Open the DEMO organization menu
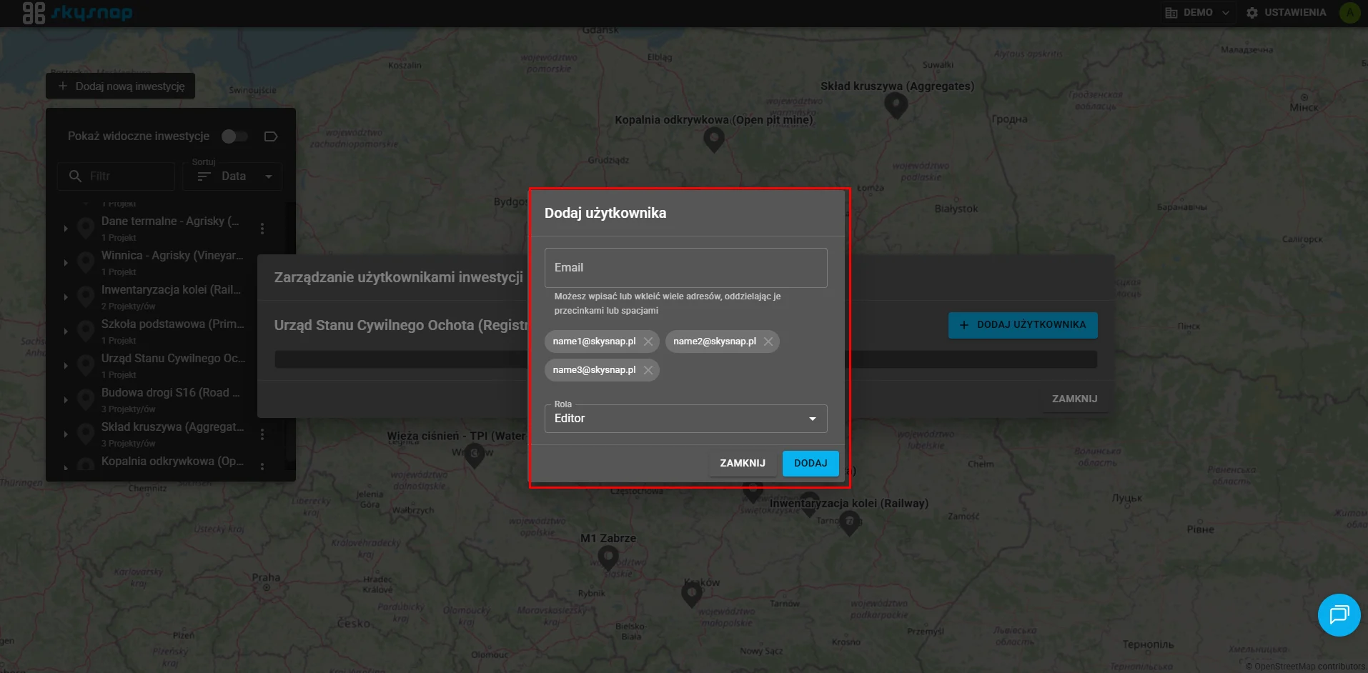Image resolution: width=1368 pixels, height=673 pixels. click(1197, 13)
